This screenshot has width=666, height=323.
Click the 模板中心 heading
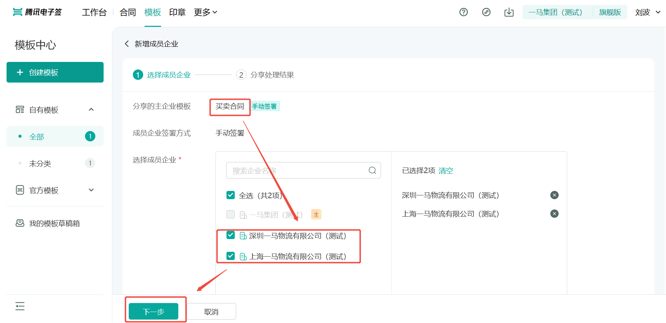pos(35,45)
